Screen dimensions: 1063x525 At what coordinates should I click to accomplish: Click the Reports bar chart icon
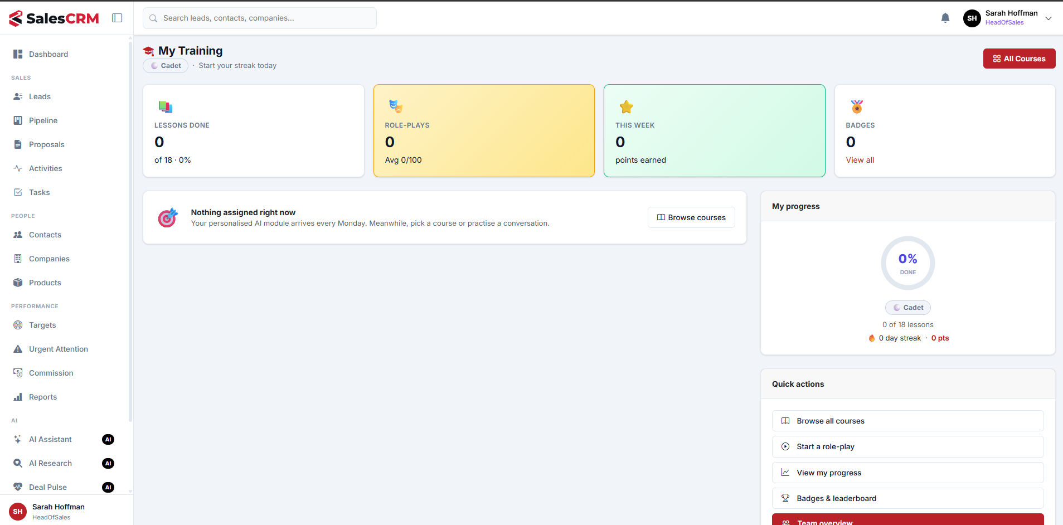pyautogui.click(x=18, y=397)
